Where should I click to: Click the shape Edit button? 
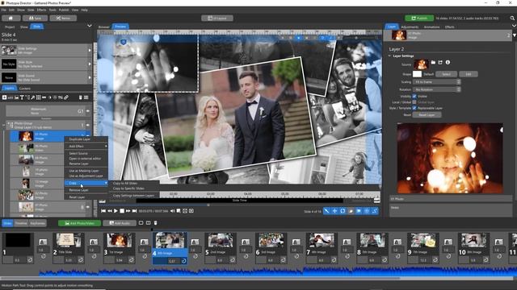click(x=469, y=74)
